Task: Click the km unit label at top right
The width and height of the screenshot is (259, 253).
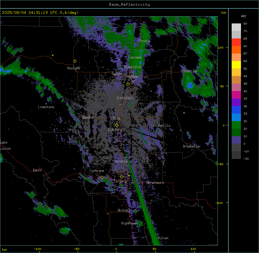Action: pyautogui.click(x=224, y=13)
